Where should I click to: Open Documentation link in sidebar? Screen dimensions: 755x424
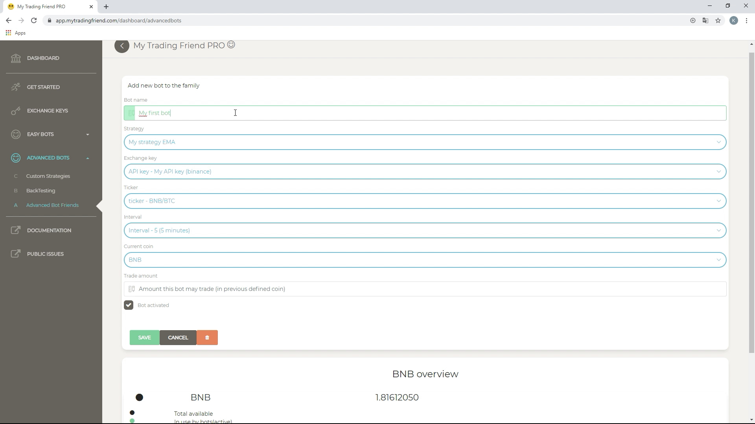(x=49, y=230)
